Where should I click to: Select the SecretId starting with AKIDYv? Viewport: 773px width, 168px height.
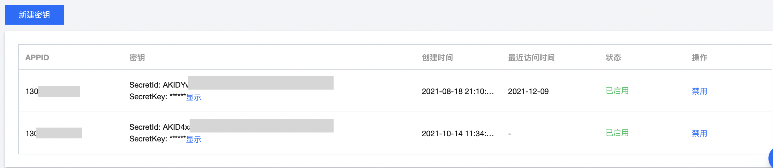(159, 85)
